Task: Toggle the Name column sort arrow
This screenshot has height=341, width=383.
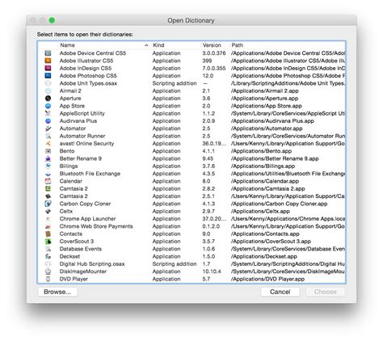Action: [x=146, y=45]
